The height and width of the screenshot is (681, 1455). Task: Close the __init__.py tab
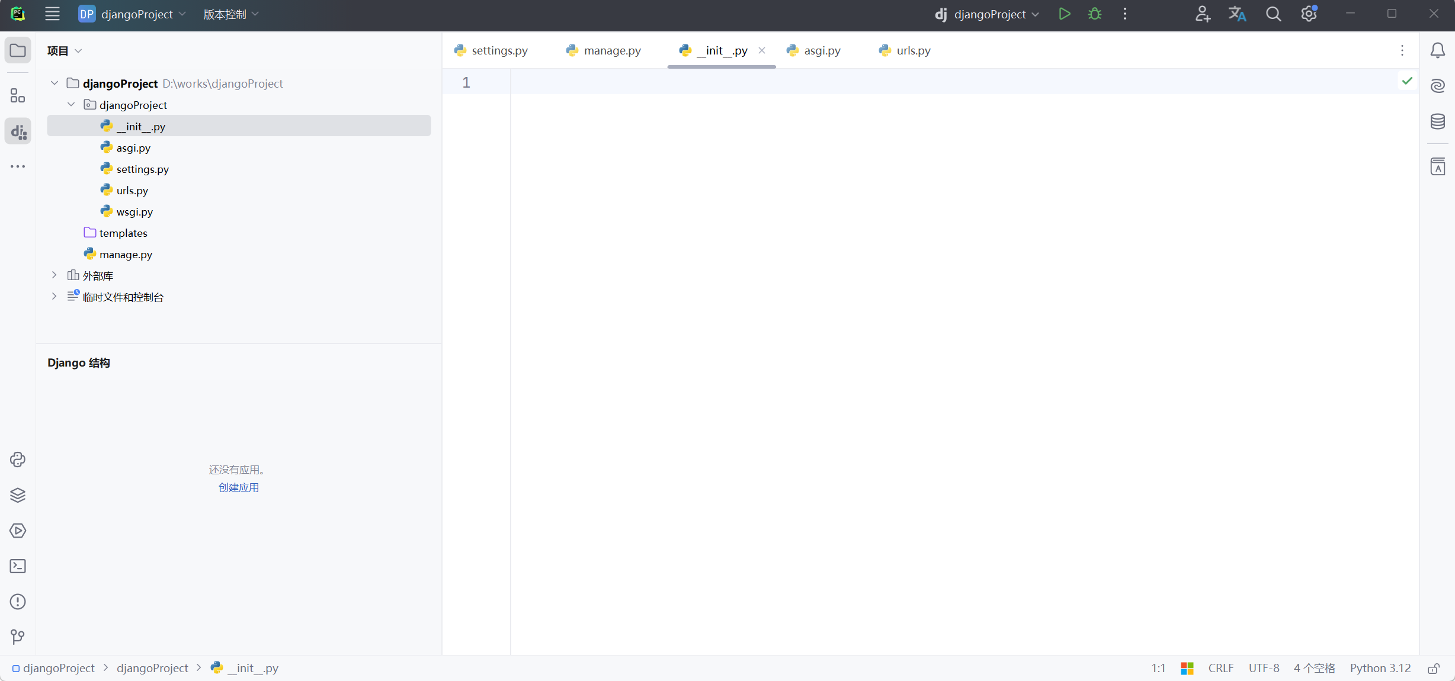pyautogui.click(x=762, y=50)
